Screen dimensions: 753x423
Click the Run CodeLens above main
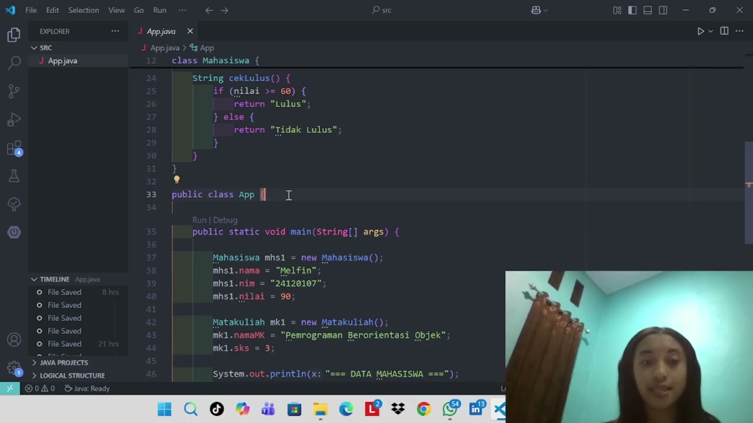[199, 220]
